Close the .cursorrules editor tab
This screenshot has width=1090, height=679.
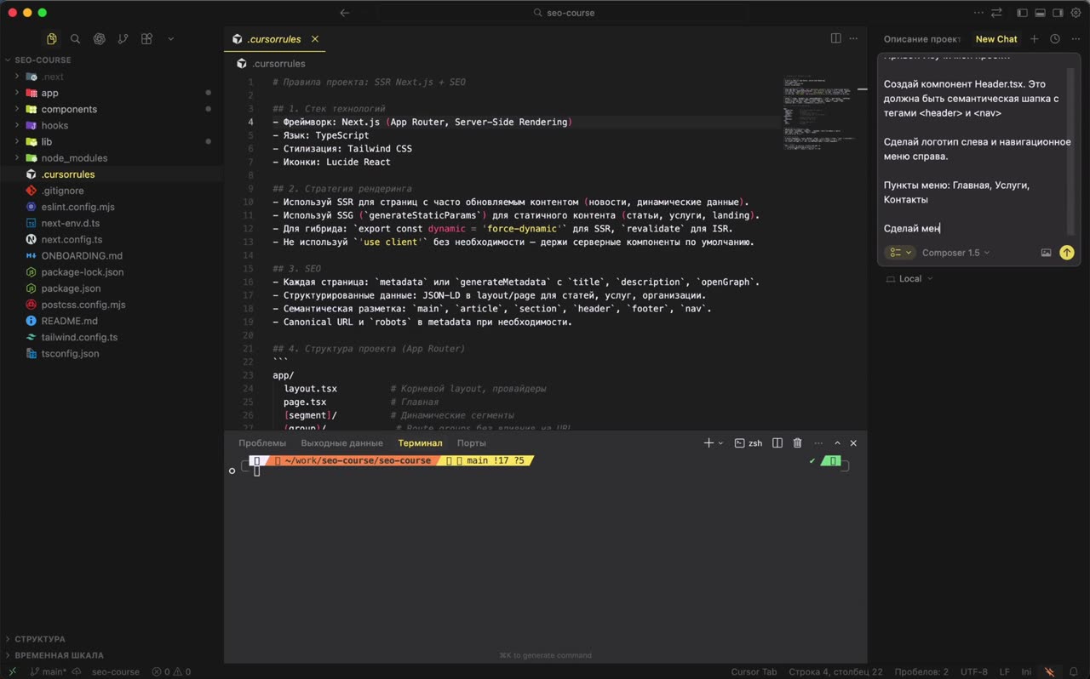point(315,39)
